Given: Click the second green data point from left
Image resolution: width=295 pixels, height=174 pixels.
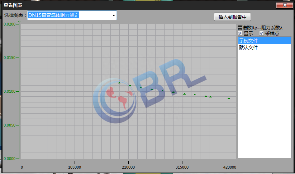Looking at the screenshot, I should pyautogui.click(x=130, y=85).
